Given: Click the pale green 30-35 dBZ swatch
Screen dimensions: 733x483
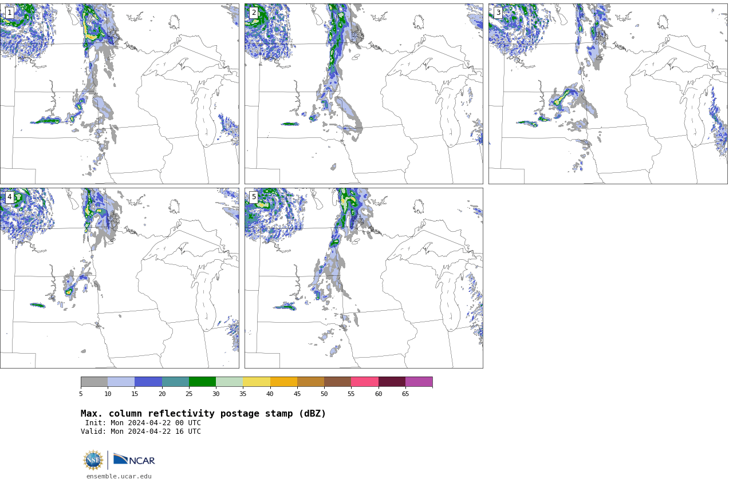Looking at the screenshot, I should point(229,382).
